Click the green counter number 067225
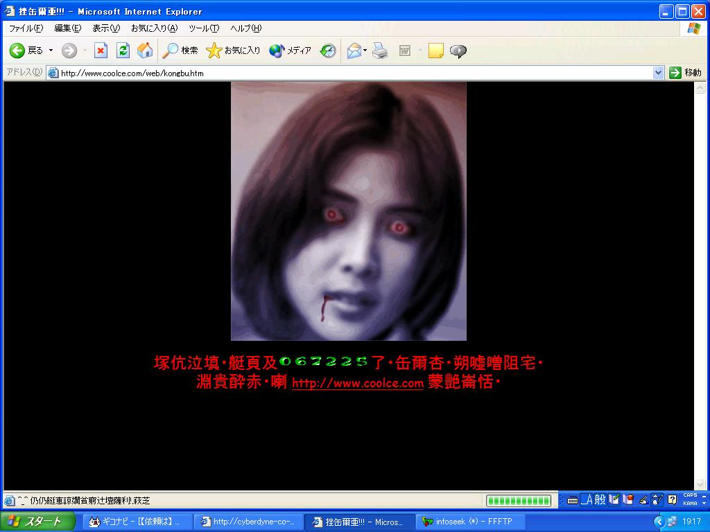The image size is (710, 532). click(324, 362)
